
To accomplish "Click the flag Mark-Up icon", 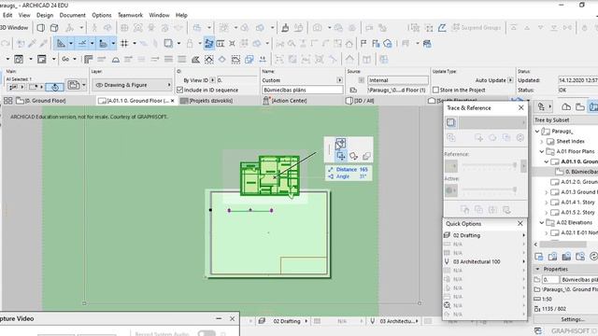I will [363, 44].
